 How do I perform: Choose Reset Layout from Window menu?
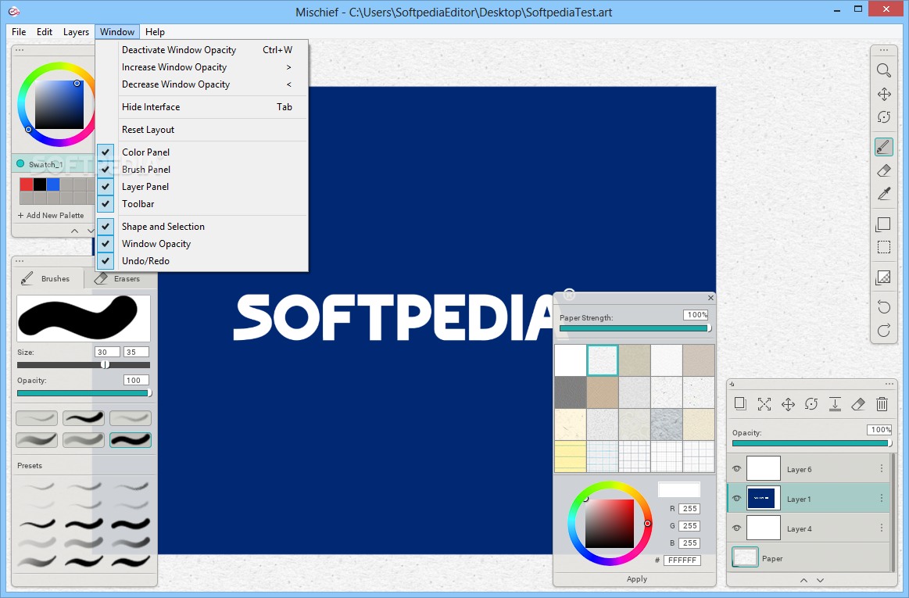point(202,130)
